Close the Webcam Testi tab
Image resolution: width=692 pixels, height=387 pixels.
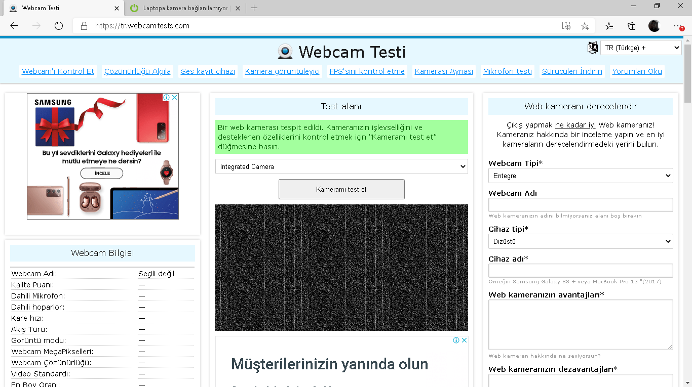pyautogui.click(x=117, y=8)
